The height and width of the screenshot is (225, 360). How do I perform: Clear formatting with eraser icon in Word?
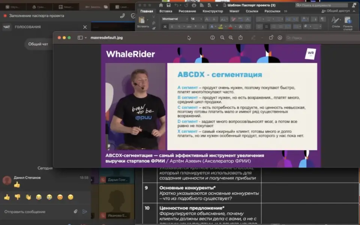pyautogui.click(x=233, y=19)
